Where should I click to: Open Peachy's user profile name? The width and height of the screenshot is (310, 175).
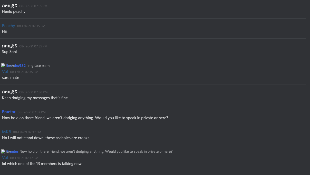pos(8,26)
